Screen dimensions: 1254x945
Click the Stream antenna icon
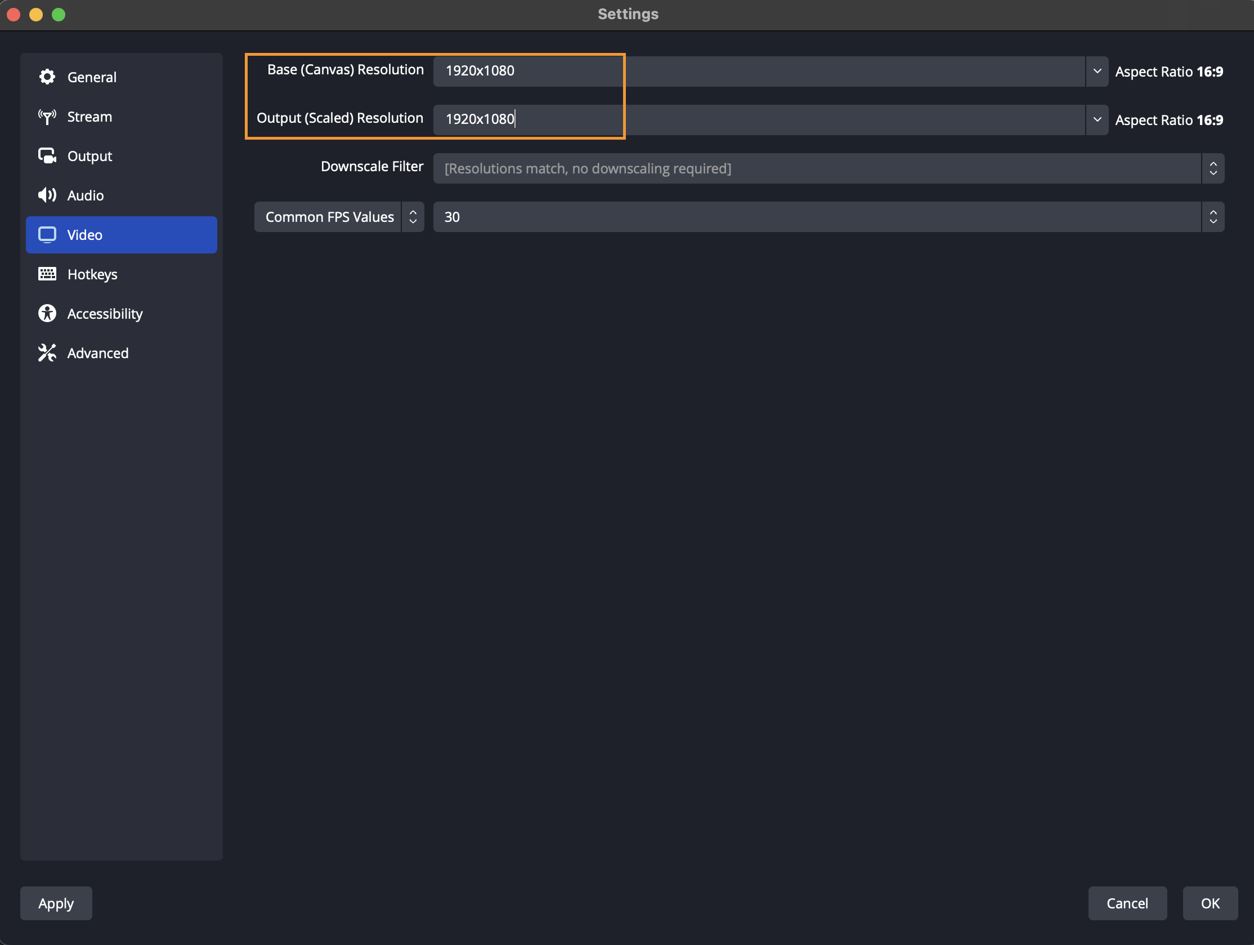click(x=47, y=116)
